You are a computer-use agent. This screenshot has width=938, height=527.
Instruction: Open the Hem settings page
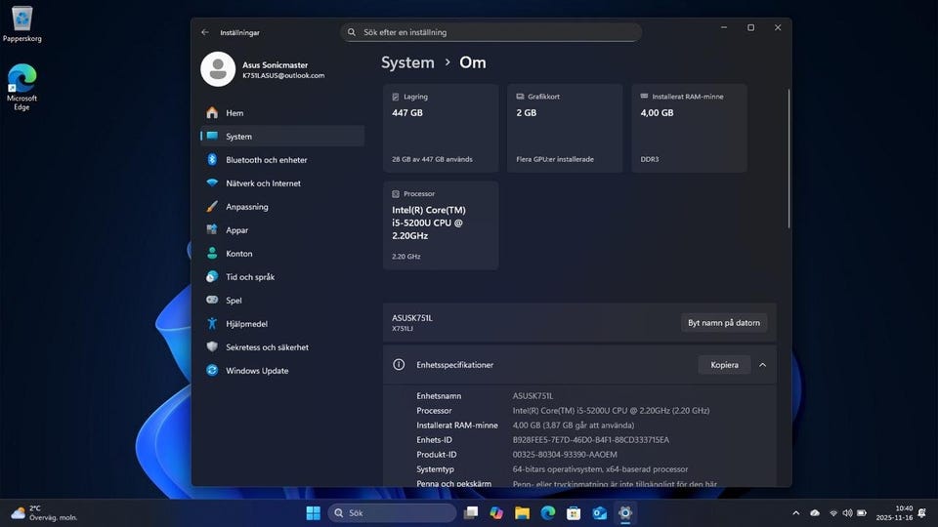(x=234, y=113)
